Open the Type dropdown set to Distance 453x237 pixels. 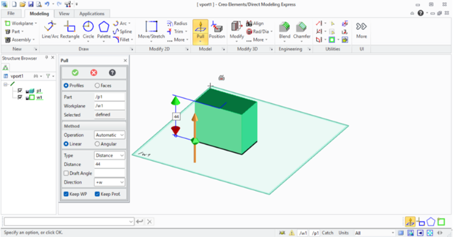(x=110, y=155)
